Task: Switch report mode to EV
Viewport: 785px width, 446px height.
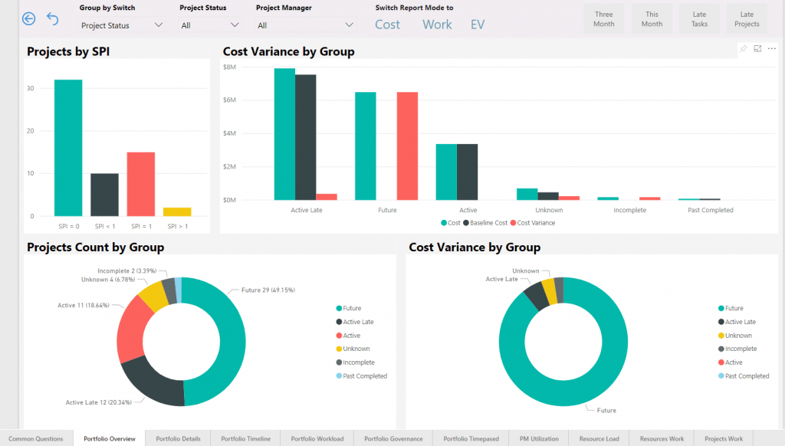Action: 477,24
